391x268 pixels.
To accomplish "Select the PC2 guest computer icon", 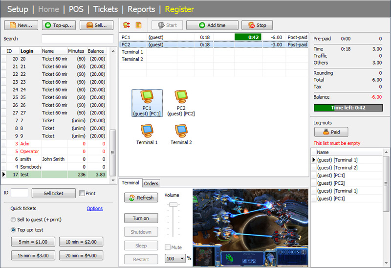I will pyautogui.click(x=181, y=97).
